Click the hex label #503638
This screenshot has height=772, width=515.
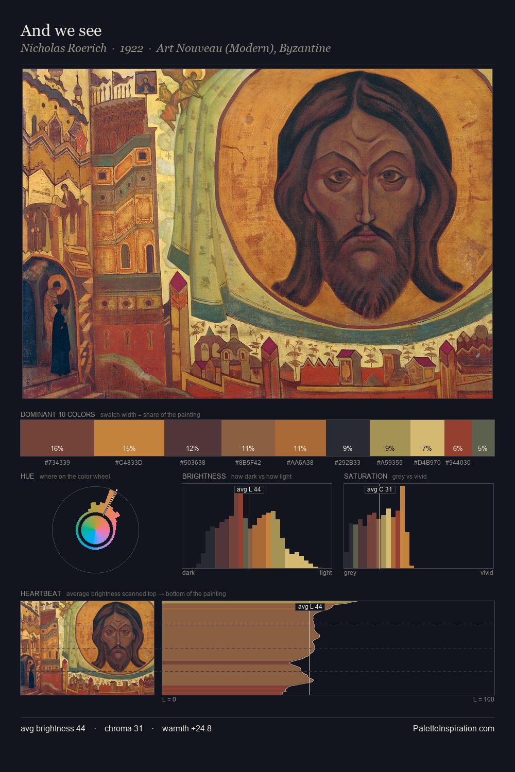click(193, 462)
